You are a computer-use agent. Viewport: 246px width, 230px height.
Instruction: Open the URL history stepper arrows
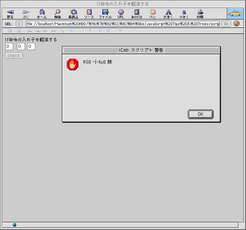tap(19, 24)
